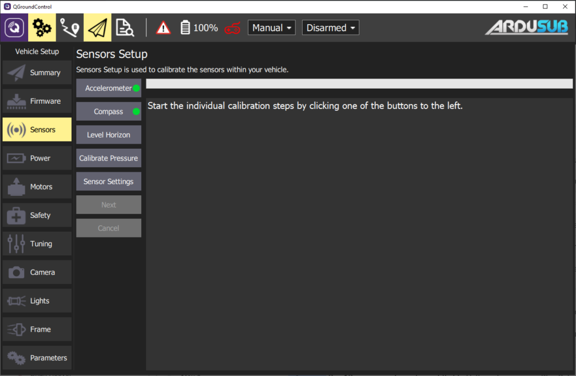
Task: Open the Manual flight mode dropdown
Action: pos(272,27)
